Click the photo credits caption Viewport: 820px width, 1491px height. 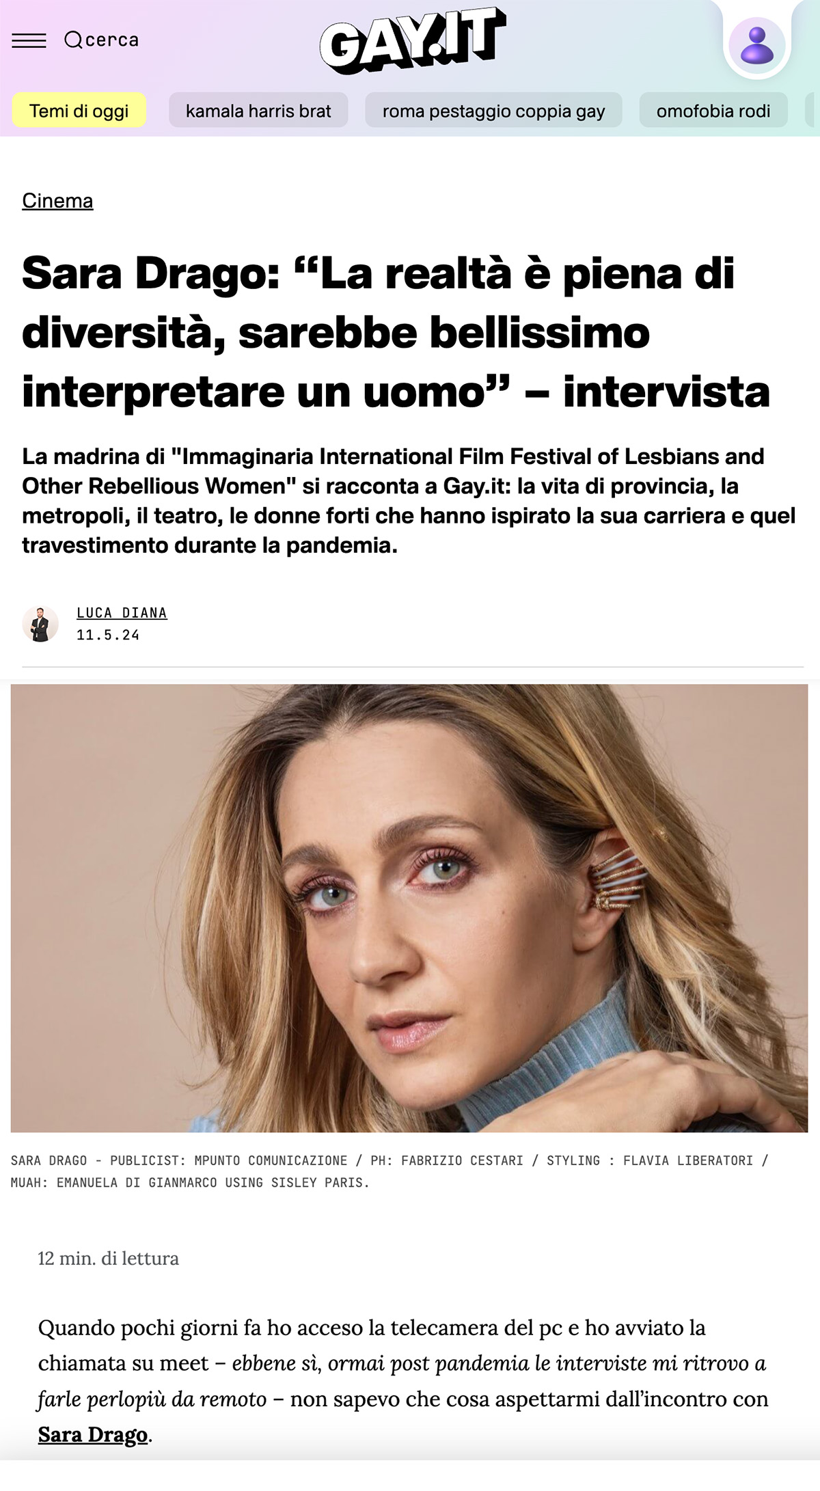pyautogui.click(x=389, y=1171)
